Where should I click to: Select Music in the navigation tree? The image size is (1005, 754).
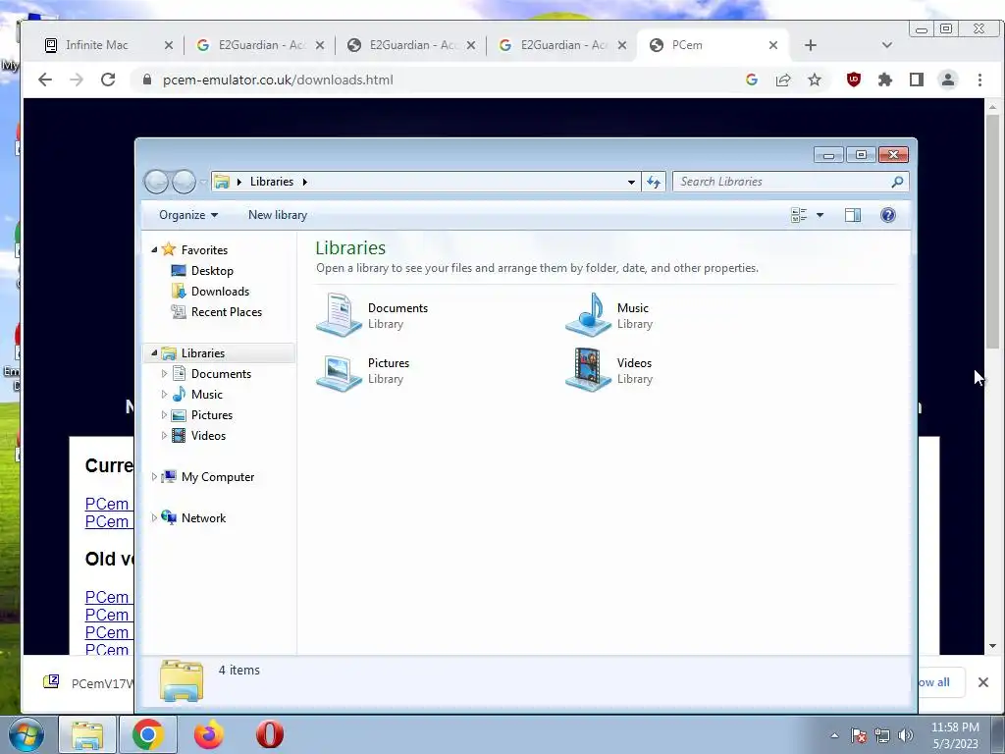pyautogui.click(x=197, y=395)
